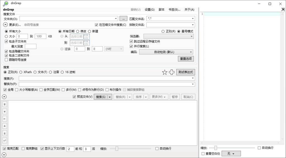Enable 高亮群组 checkbox
This screenshot has height=158, width=286.
(x=23, y=149)
